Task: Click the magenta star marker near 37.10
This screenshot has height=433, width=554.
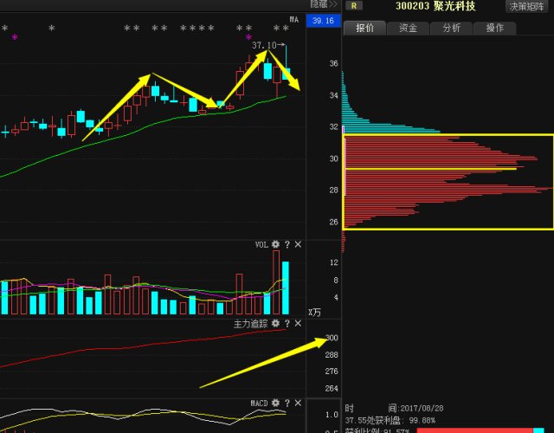Action: point(248,36)
